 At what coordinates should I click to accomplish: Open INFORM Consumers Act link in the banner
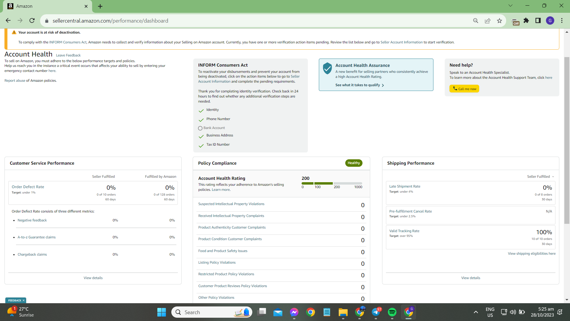(x=68, y=42)
